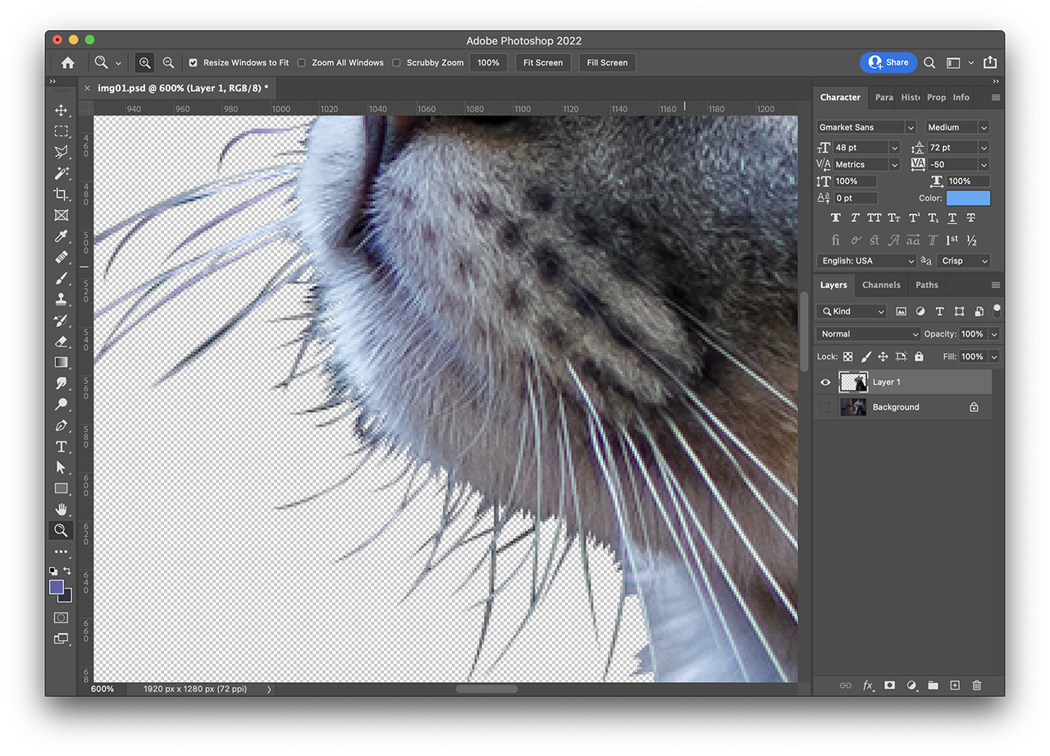Click the Home icon in options bar
1050x756 pixels.
tap(68, 62)
